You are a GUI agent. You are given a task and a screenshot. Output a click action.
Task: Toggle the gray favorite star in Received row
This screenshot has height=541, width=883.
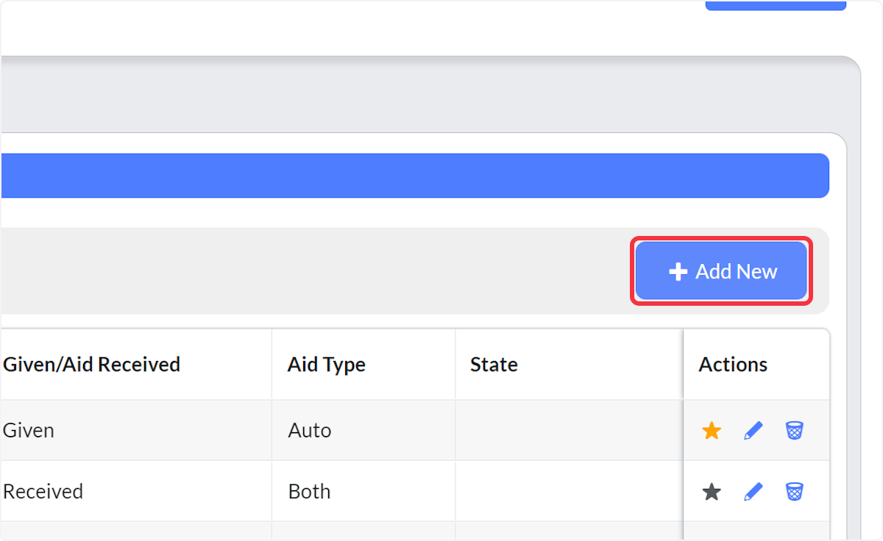point(712,492)
